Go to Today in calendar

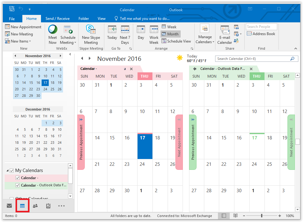coord(112,33)
